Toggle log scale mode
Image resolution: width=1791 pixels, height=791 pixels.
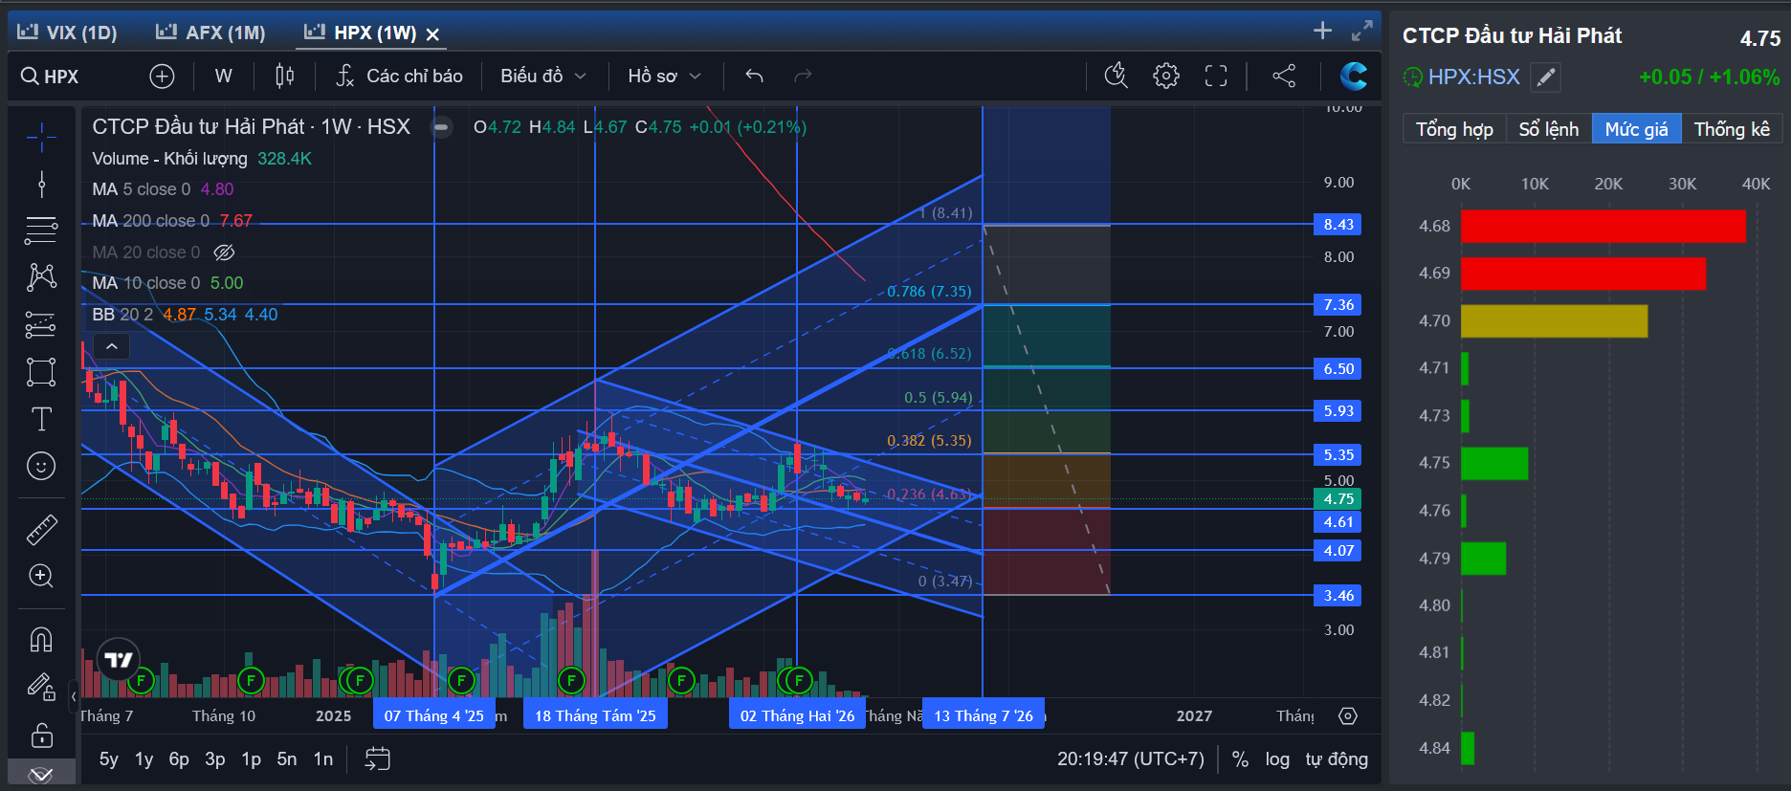point(1277,759)
